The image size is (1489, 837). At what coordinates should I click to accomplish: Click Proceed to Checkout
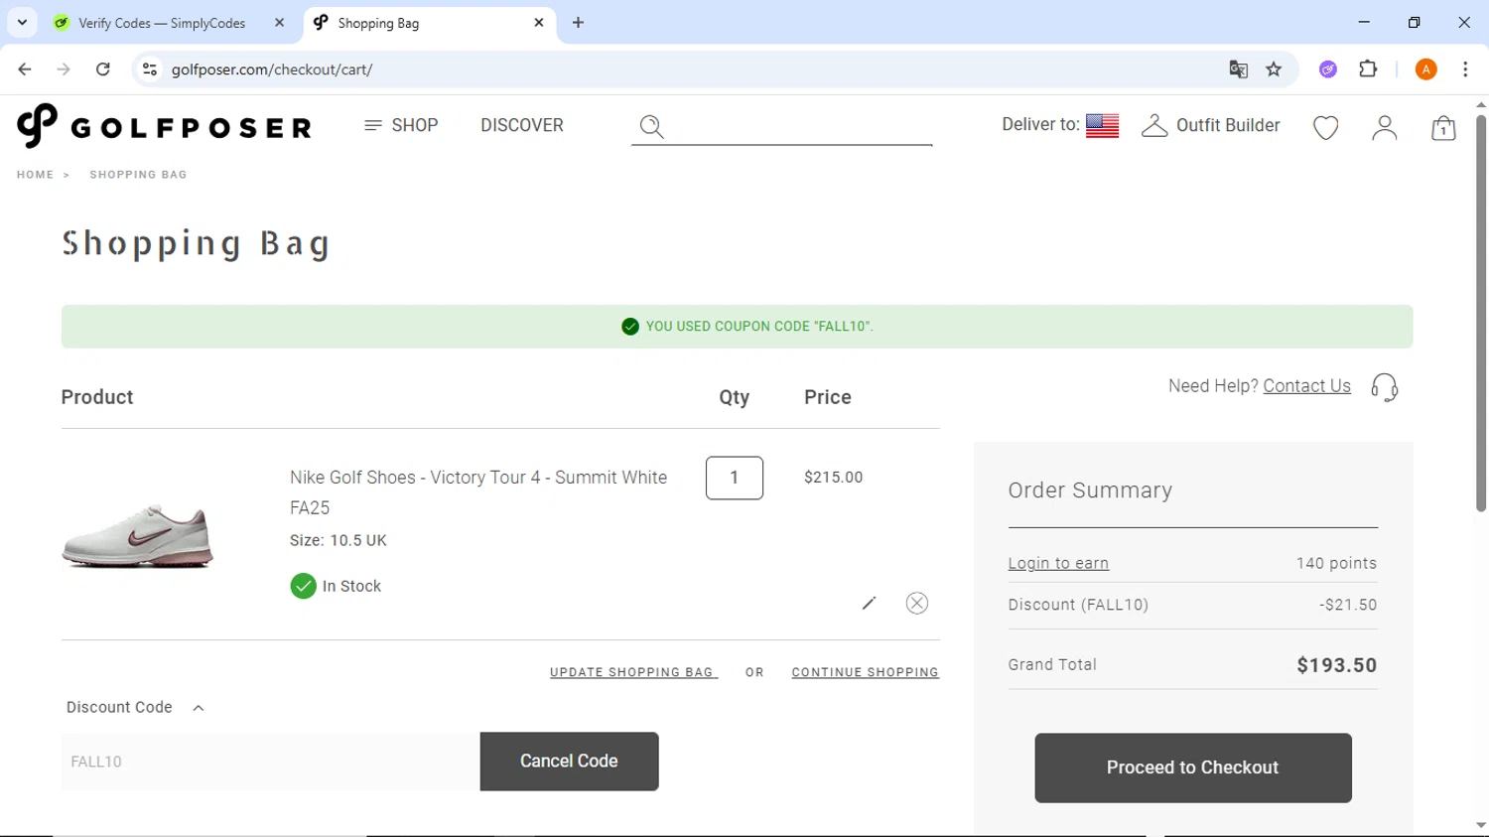point(1193,767)
